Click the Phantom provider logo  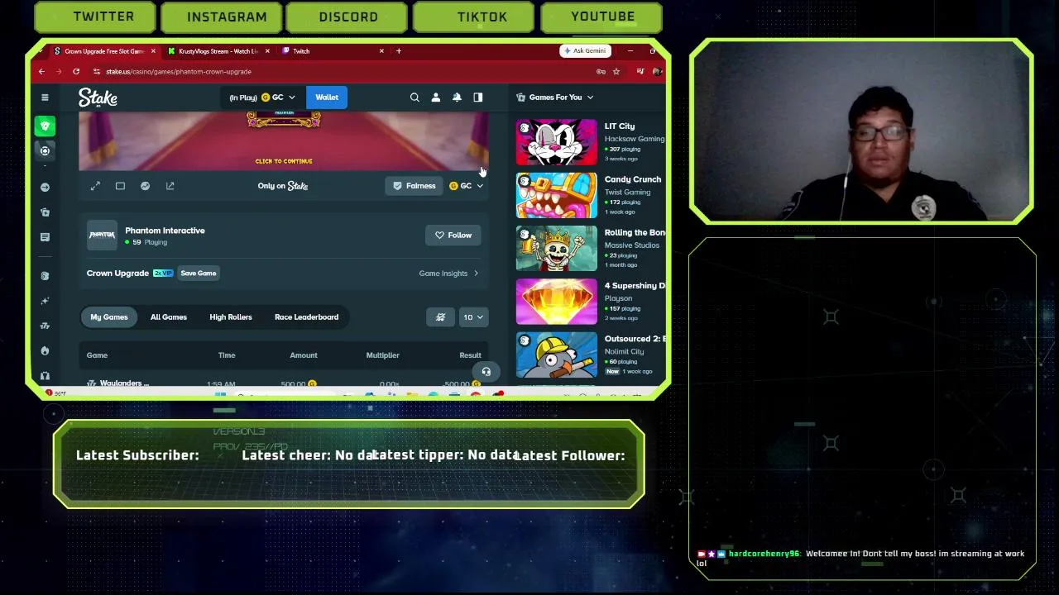pos(102,236)
